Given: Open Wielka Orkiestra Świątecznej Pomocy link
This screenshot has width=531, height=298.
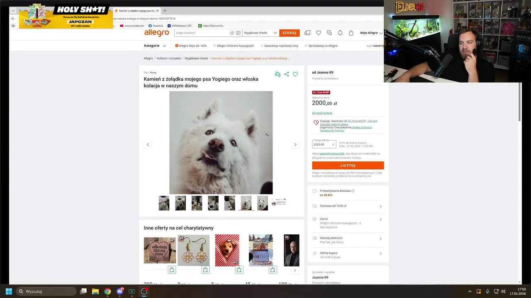Looking at the screenshot, I should pos(346,129).
